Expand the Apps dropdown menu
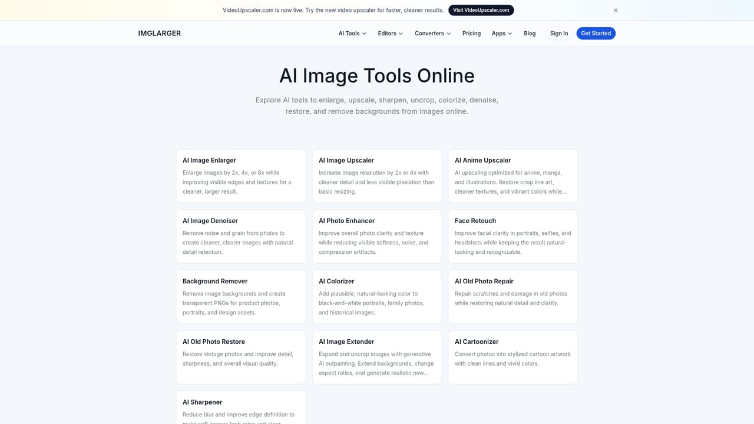This screenshot has height=424, width=754. (x=502, y=34)
